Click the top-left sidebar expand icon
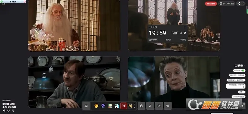248x114 pixels. 4,4
